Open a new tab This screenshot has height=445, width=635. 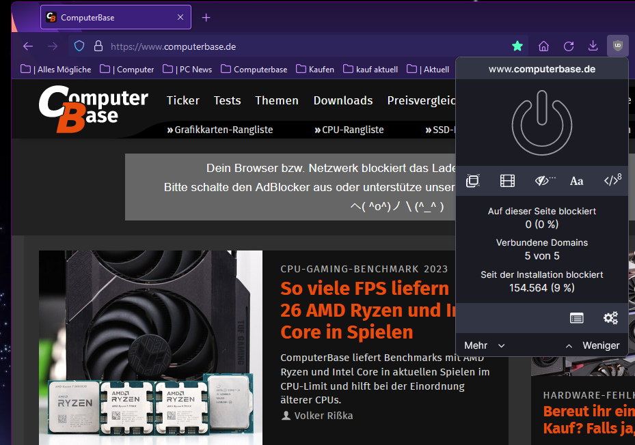[x=206, y=17]
